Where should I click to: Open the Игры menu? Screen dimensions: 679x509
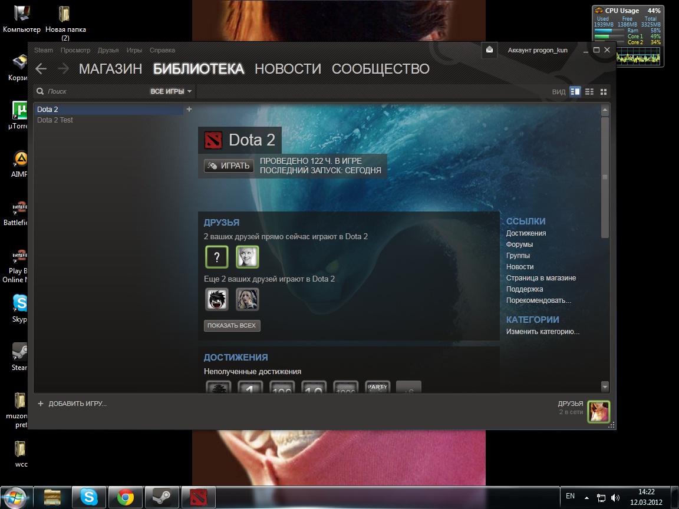134,50
